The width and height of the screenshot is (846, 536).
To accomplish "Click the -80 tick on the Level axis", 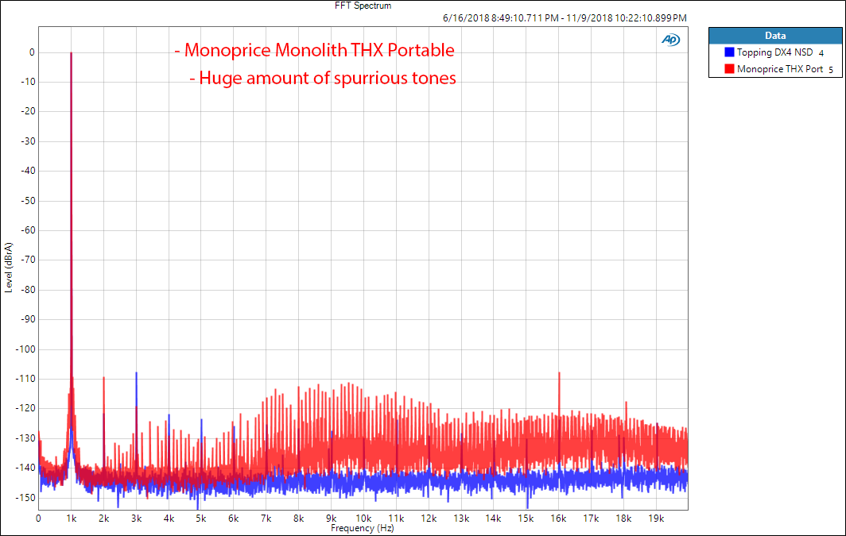I will coord(28,289).
